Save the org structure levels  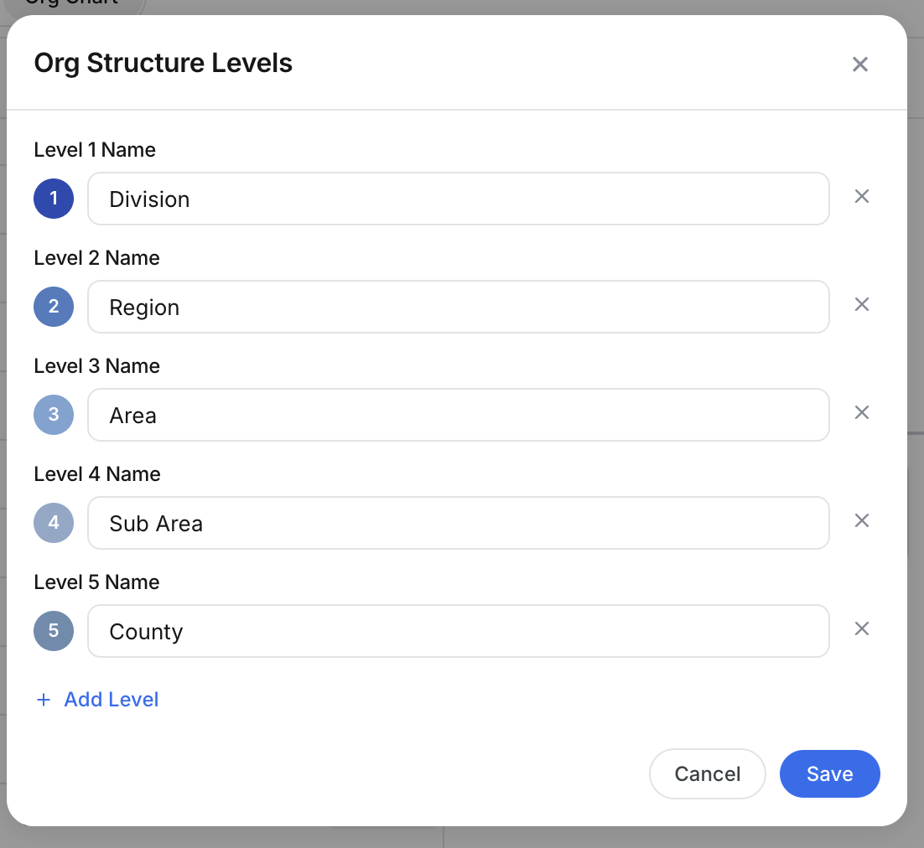(829, 773)
